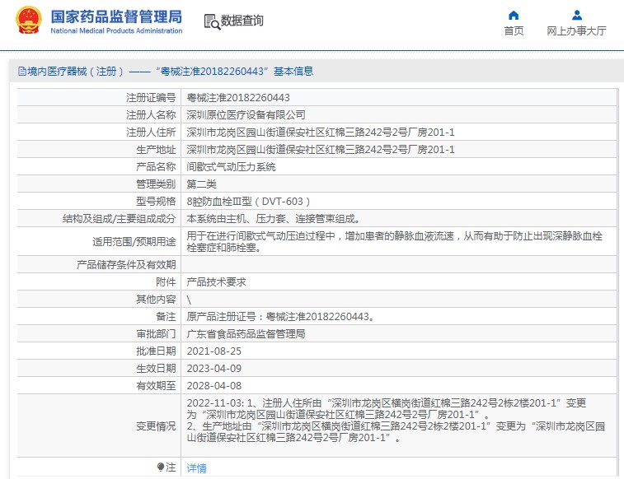Viewport: 624px width, 479px height.
Task: Click National Medical Products Administration text
Action: [116, 30]
